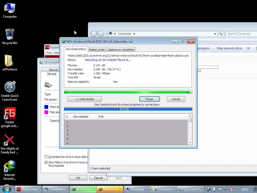The width and height of the screenshot is (257, 193).
Task: Select Enable Quick Launch.exe desktop icon
Action: pyautogui.click(x=10, y=91)
